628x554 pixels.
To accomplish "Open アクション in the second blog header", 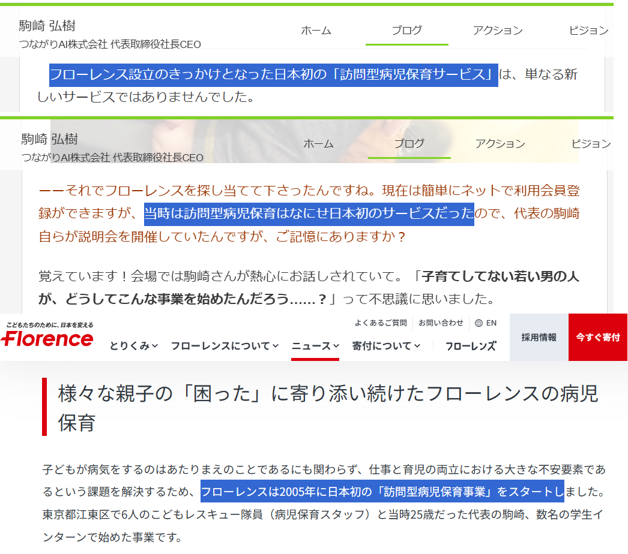I will [500, 144].
